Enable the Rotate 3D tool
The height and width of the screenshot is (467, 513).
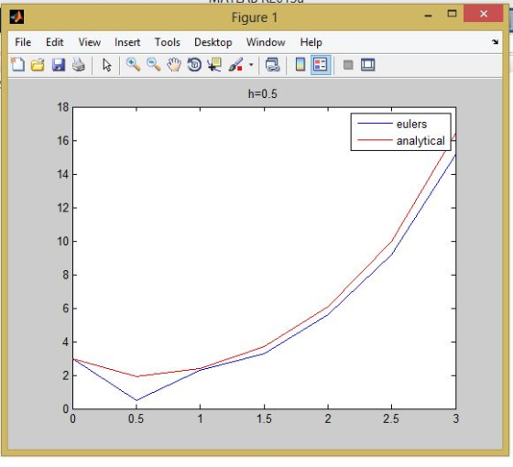(x=194, y=65)
